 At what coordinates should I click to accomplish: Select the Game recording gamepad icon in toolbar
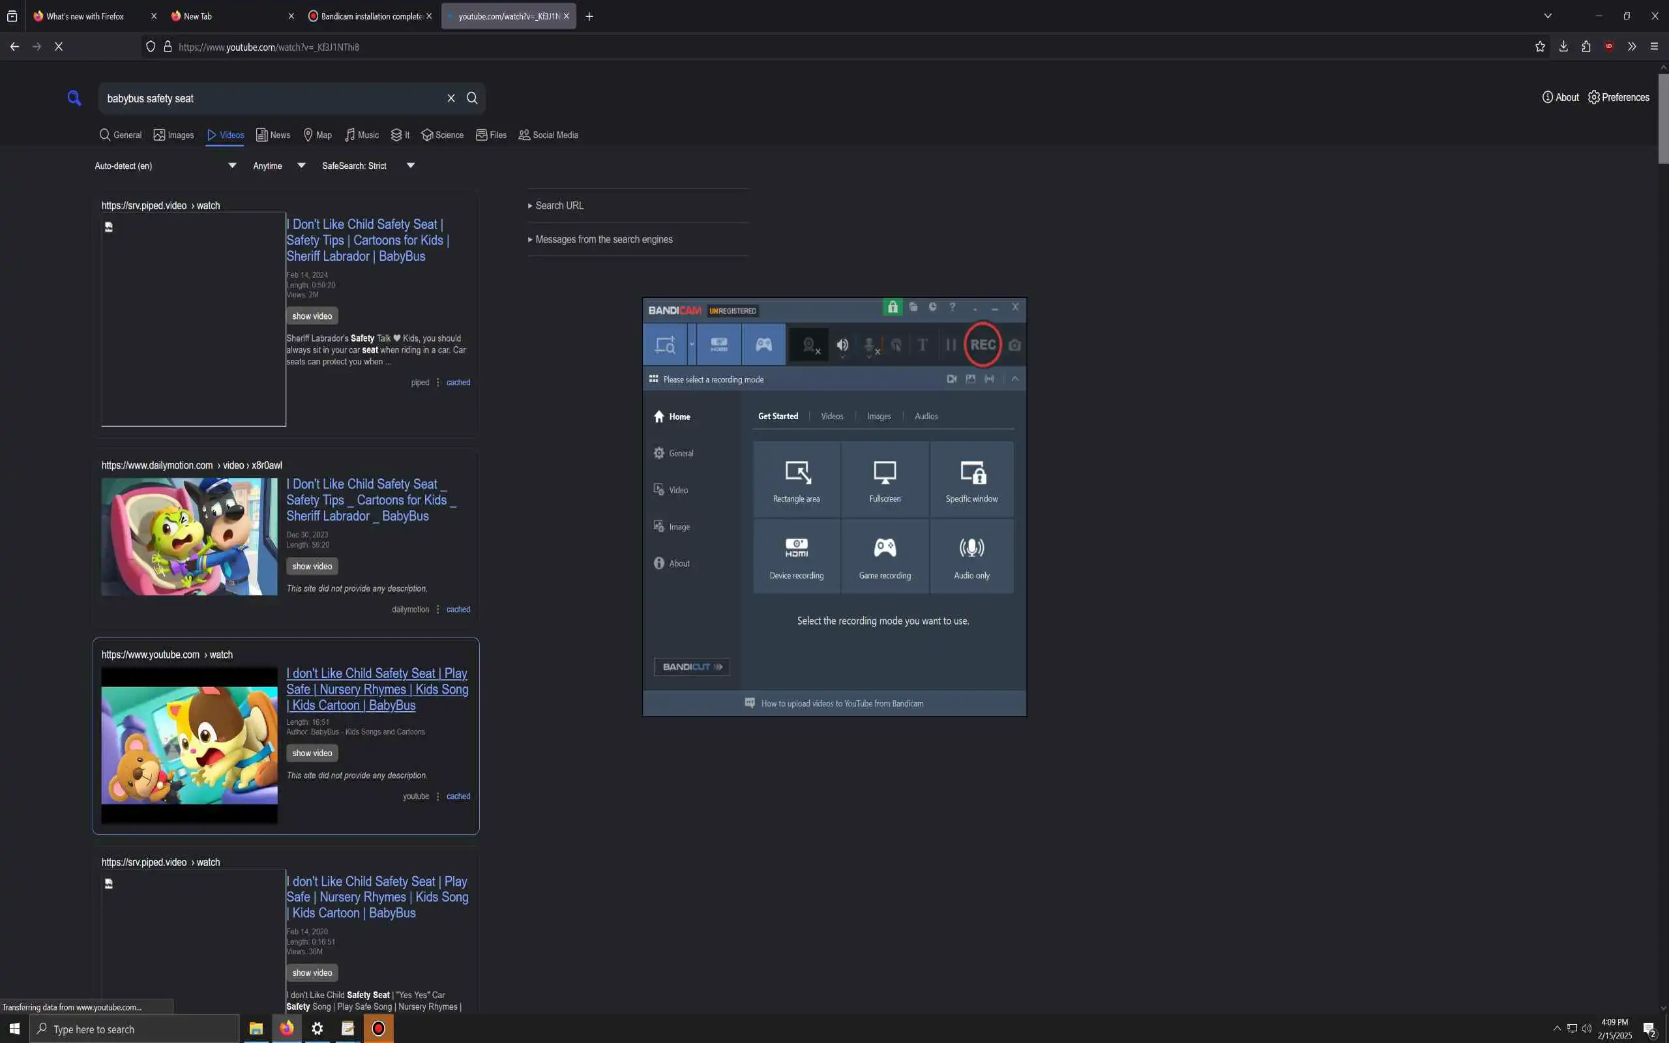pyautogui.click(x=763, y=344)
